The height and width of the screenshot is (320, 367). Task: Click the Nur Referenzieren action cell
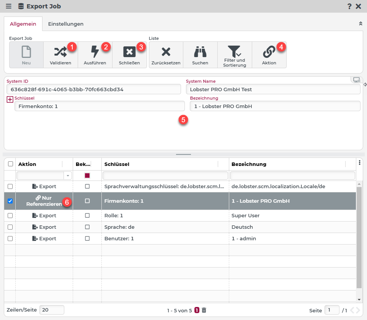coord(44,201)
